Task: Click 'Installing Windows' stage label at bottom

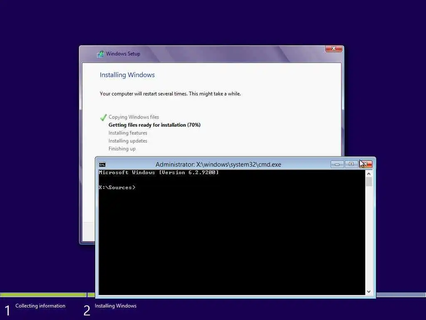Action: (x=116, y=306)
